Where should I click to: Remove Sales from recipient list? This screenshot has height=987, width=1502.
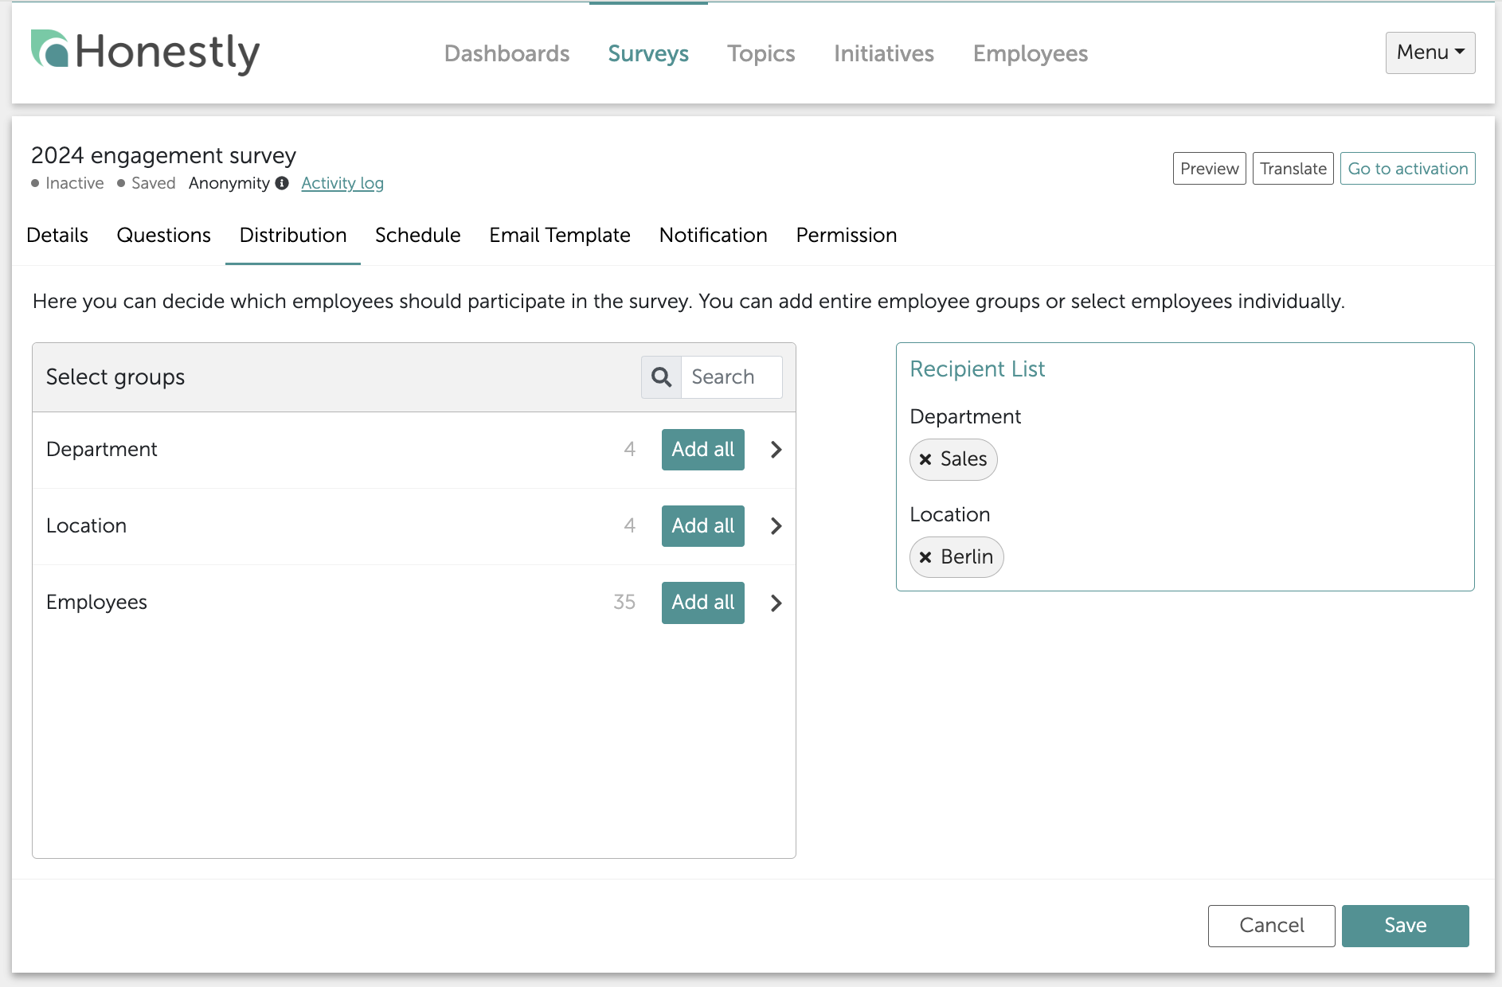point(925,459)
